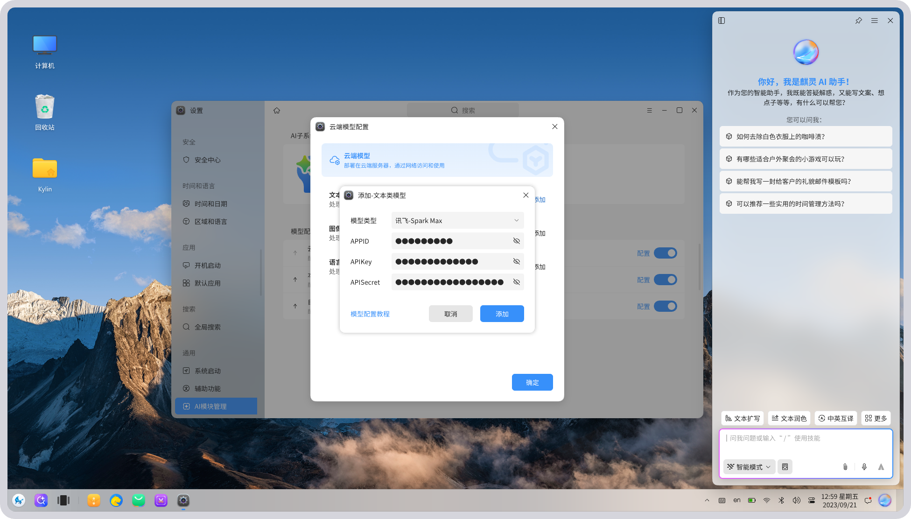911x519 pixels.
Task: Click the microphone voice input icon
Action: (x=864, y=467)
